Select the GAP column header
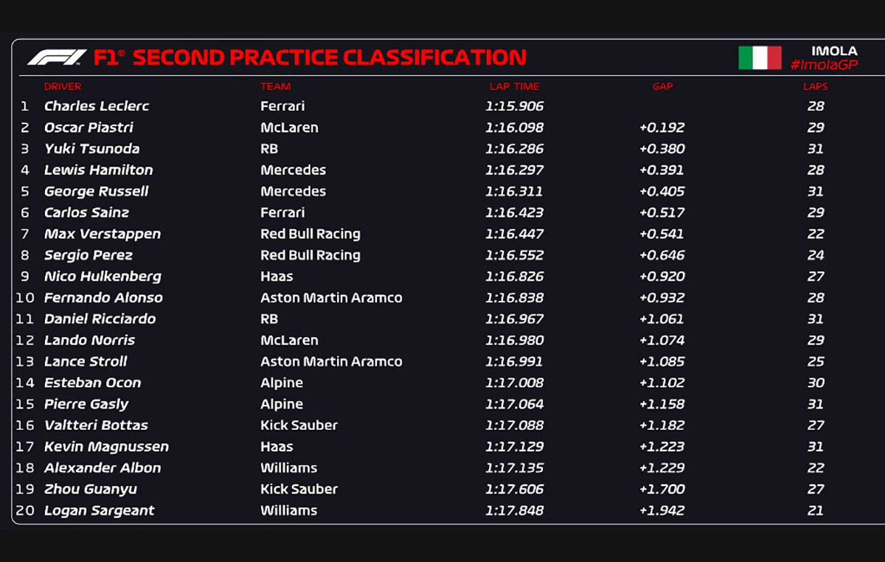 (x=662, y=86)
